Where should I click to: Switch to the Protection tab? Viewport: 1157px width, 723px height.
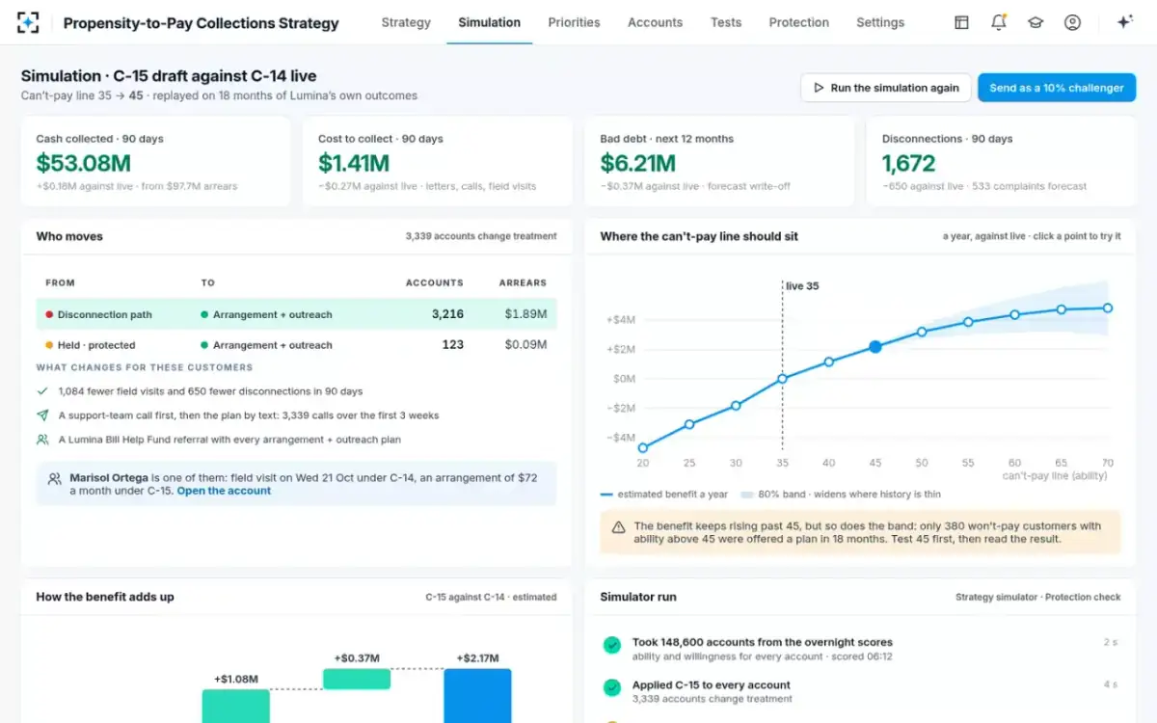(798, 22)
